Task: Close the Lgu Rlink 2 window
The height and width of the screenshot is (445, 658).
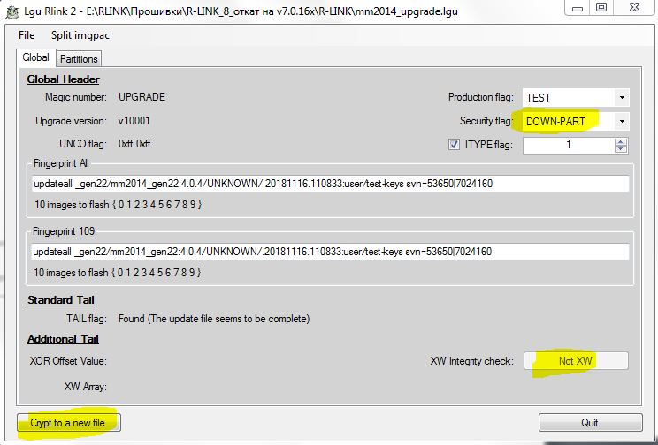Action: pyautogui.click(x=634, y=8)
